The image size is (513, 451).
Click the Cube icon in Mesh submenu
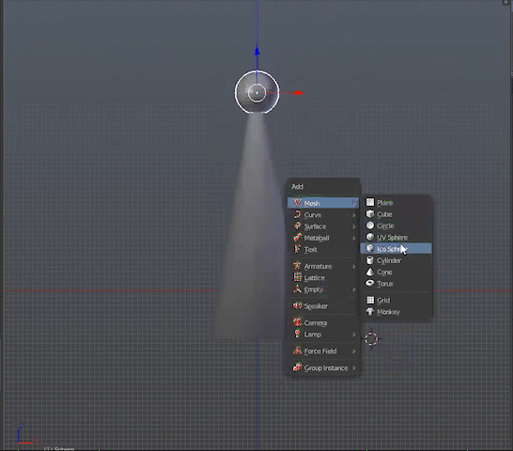pos(370,213)
